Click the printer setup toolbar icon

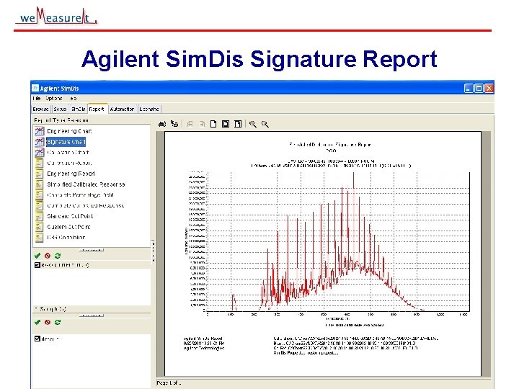click(x=174, y=124)
